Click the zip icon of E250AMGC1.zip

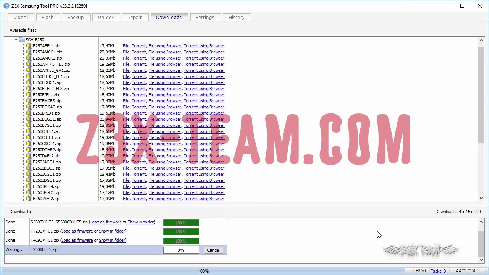point(29,52)
